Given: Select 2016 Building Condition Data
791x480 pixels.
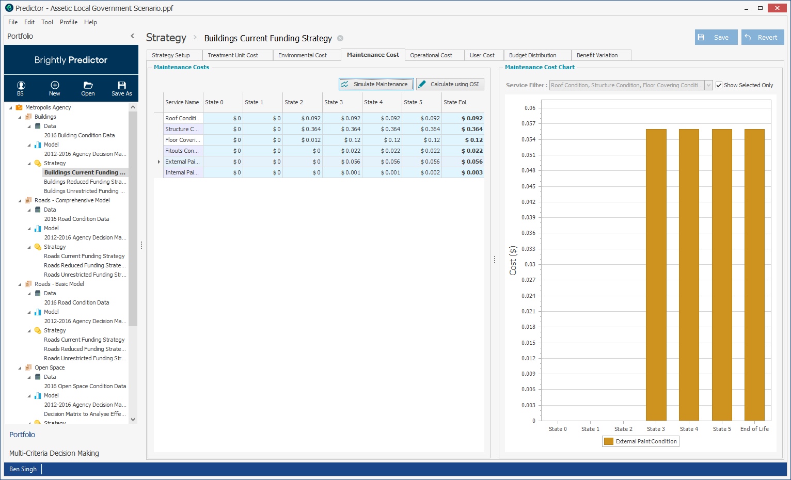Looking at the screenshot, I should (80, 135).
